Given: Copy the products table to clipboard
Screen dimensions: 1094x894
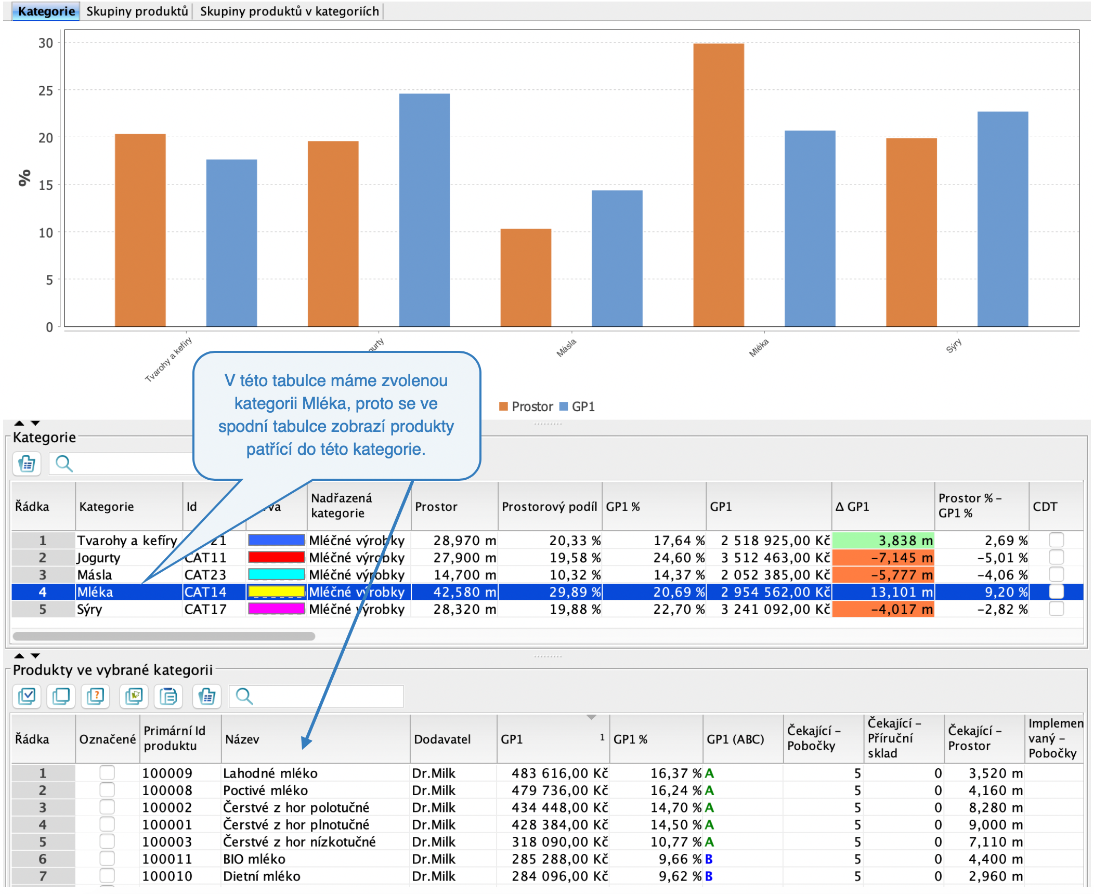Looking at the screenshot, I should point(206,696).
